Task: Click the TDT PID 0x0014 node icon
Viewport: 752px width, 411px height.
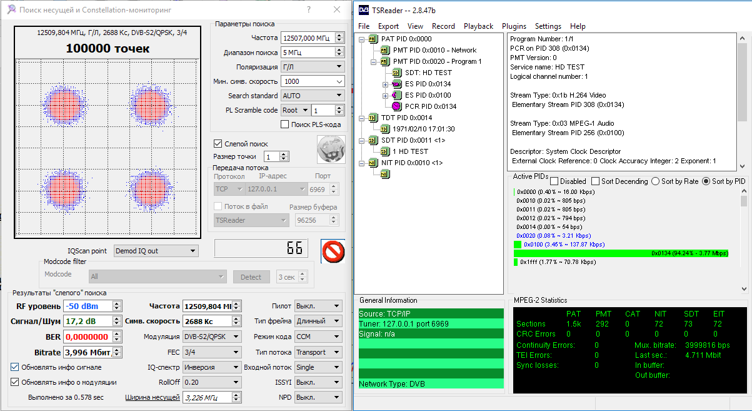Action: tap(373, 118)
